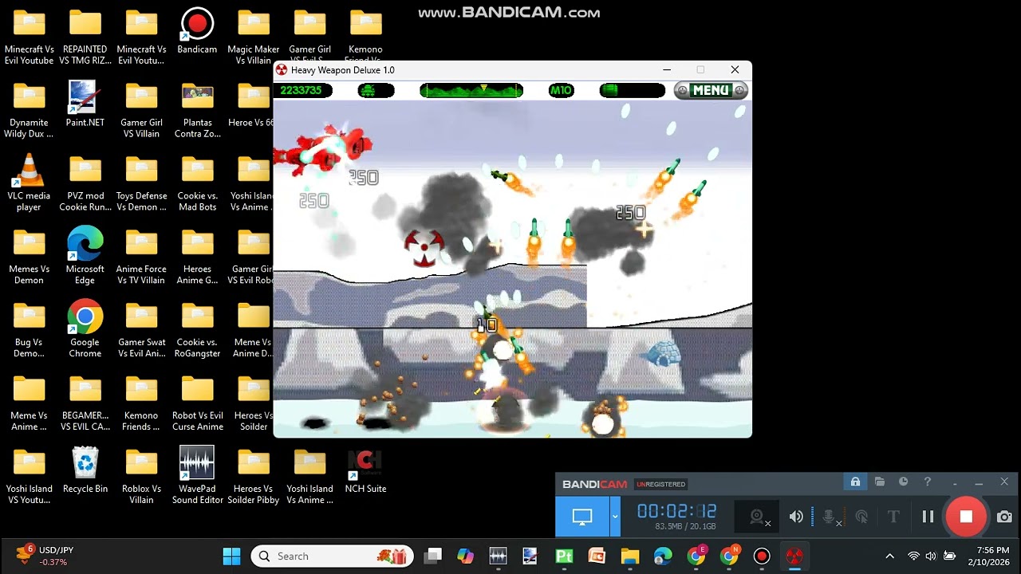Open File Explorer from the taskbar

(x=630, y=556)
